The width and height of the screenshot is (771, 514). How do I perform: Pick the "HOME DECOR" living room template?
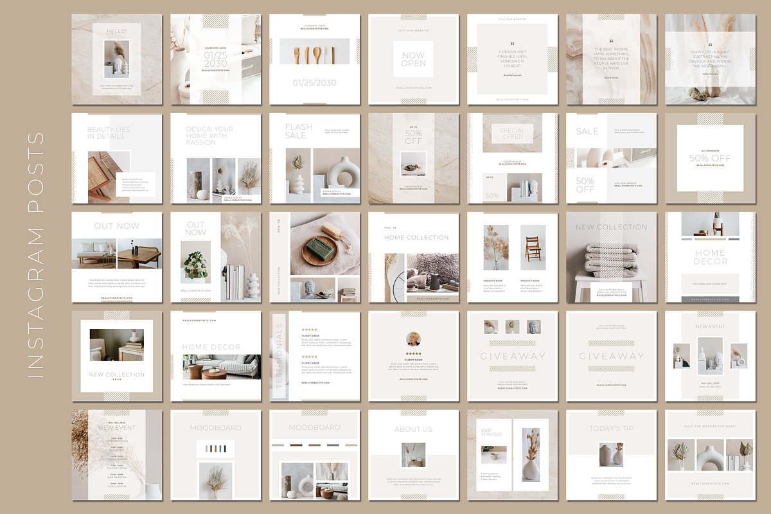click(x=216, y=356)
